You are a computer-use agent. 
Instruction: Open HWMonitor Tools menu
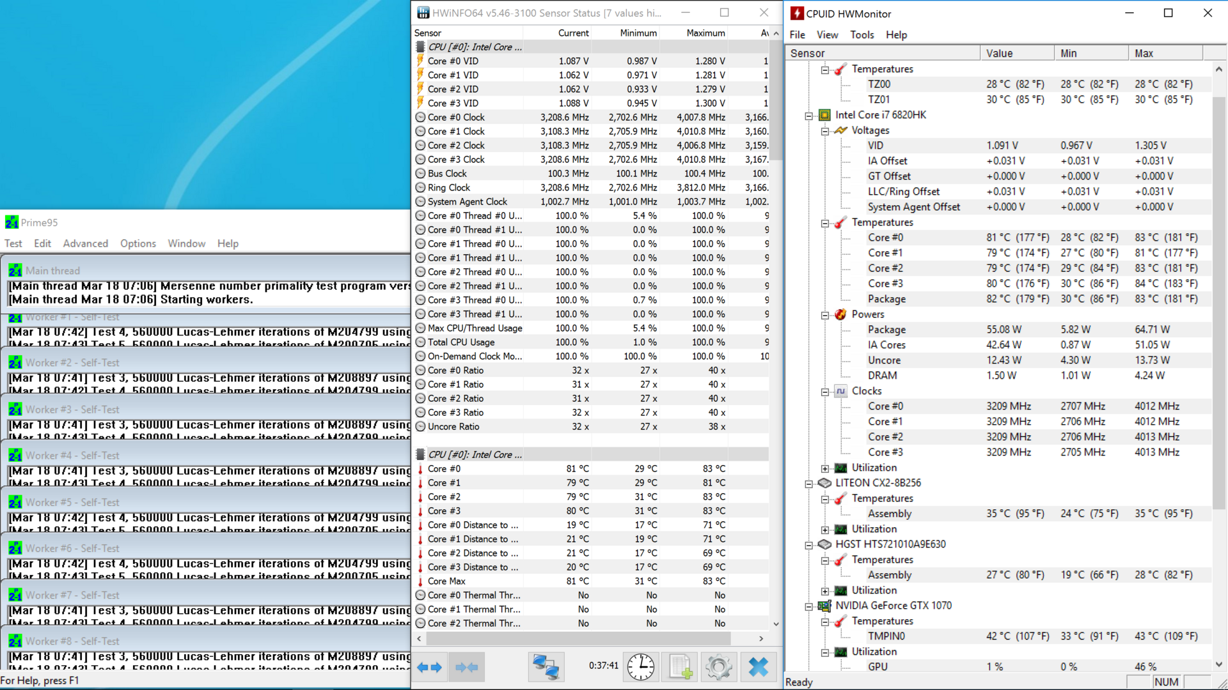point(862,34)
